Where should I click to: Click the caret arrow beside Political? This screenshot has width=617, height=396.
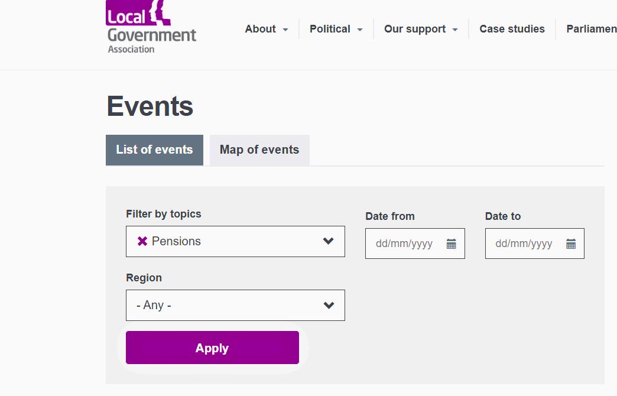coord(360,30)
